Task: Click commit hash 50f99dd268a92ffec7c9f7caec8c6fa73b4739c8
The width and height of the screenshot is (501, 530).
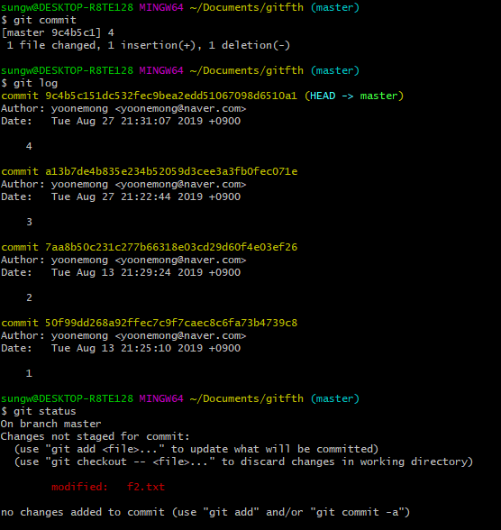Action: pos(171,323)
